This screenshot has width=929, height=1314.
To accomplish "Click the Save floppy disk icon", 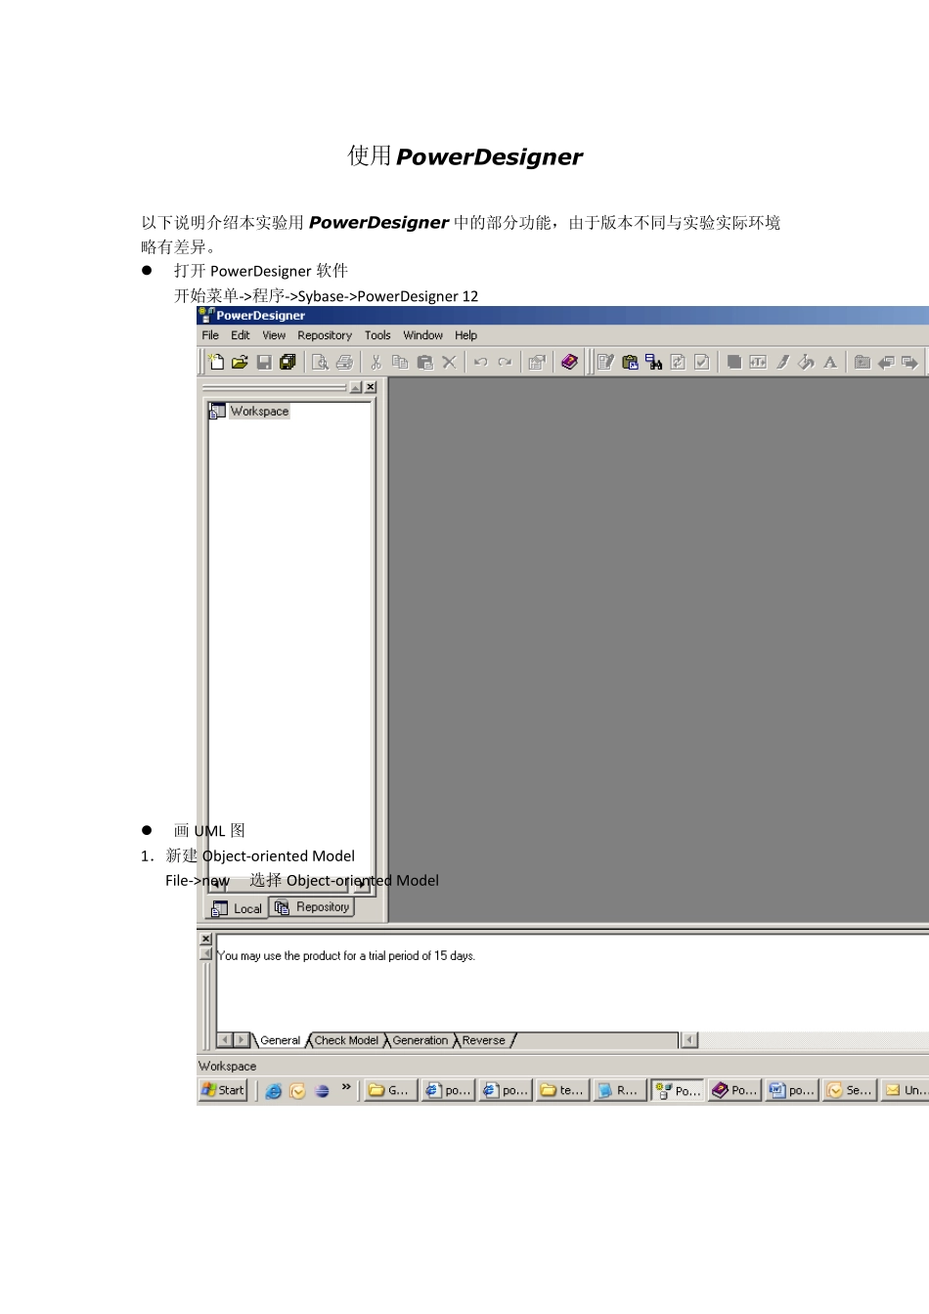I will click(x=264, y=362).
